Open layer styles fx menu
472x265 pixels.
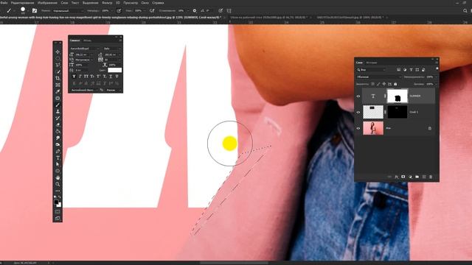(x=397, y=177)
